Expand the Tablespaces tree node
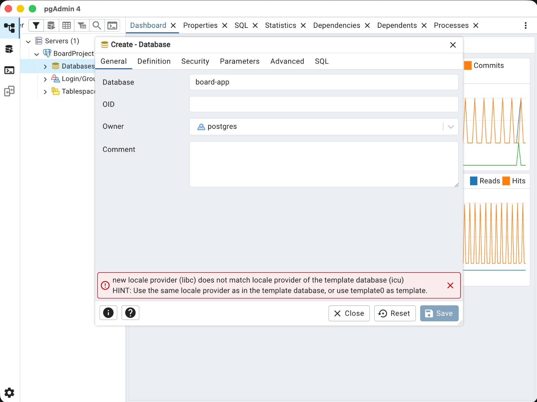 45,92
